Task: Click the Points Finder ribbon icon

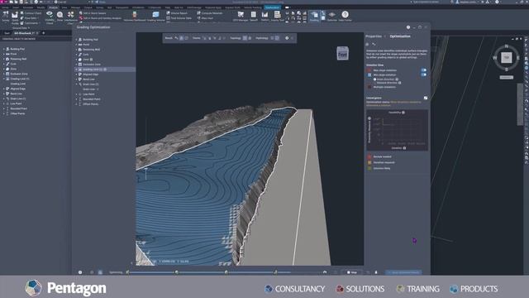Action: (x=15, y=17)
